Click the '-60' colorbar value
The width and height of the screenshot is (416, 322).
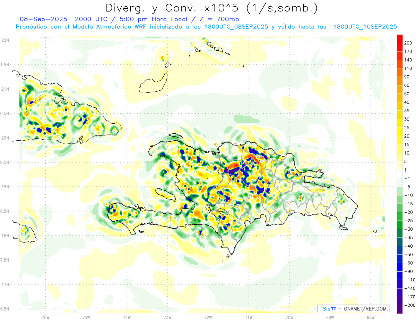(409, 263)
